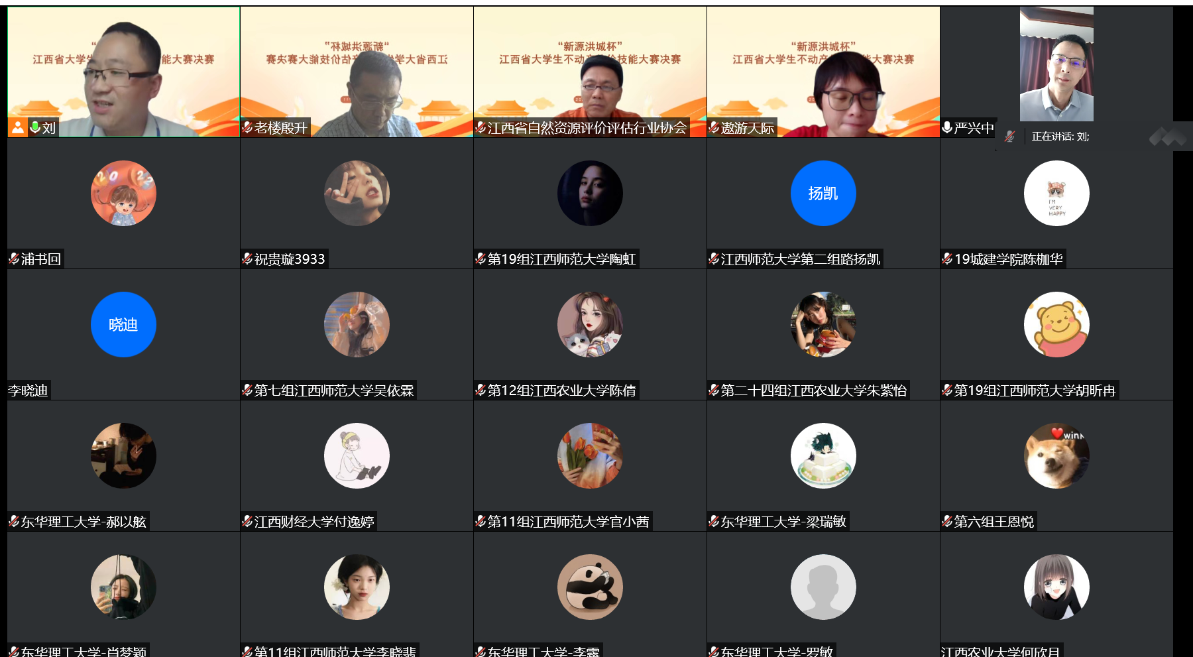Screen dimensions: 1193x657
Task: Click the muted microphone icon beside 正在讲话
Action: 1009,137
